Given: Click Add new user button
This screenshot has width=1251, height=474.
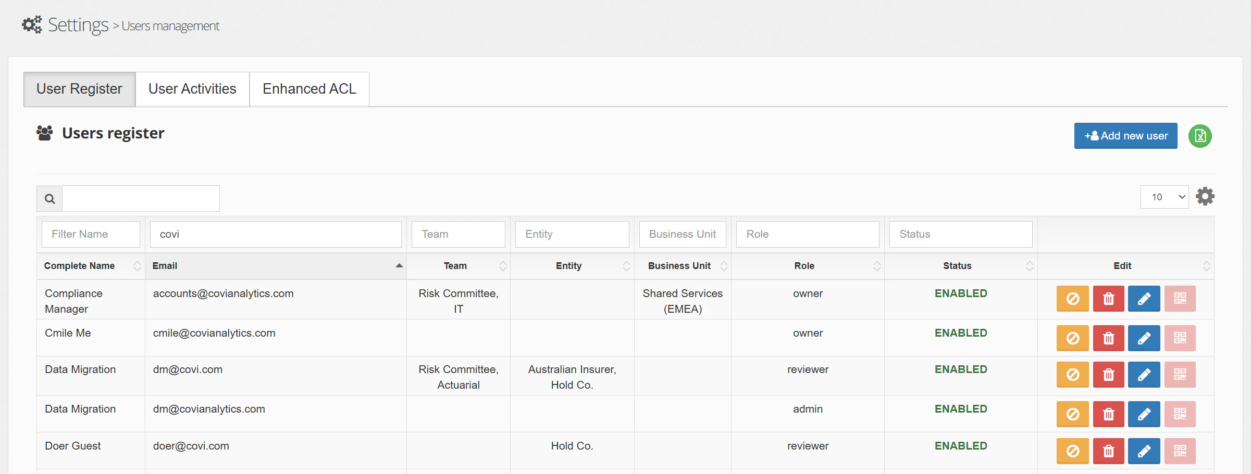Looking at the screenshot, I should (x=1125, y=136).
